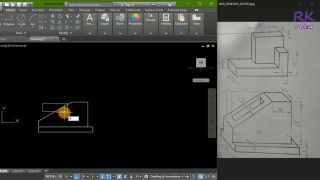Click the MODEL button in status bar

pos(50,176)
